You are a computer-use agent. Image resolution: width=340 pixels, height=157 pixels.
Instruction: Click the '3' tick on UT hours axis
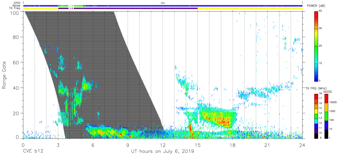tap(58, 145)
